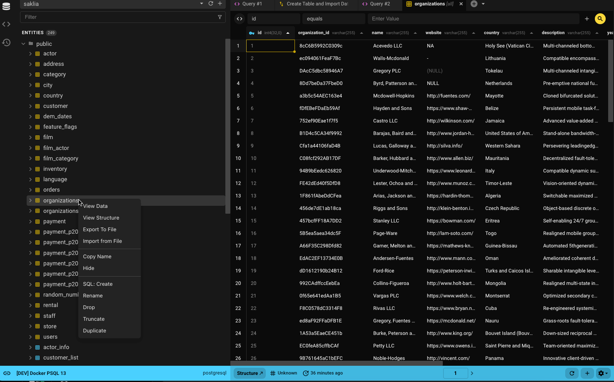Sort by name column arrow
This screenshot has height=382, width=614.
coord(415,33)
